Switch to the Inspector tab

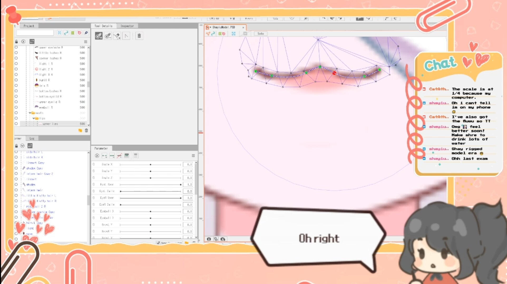point(127,26)
